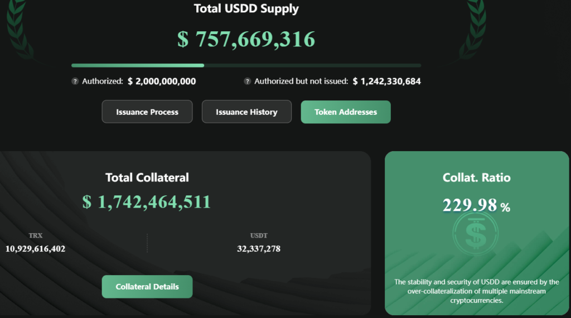Click the TRX label

[x=35, y=235]
